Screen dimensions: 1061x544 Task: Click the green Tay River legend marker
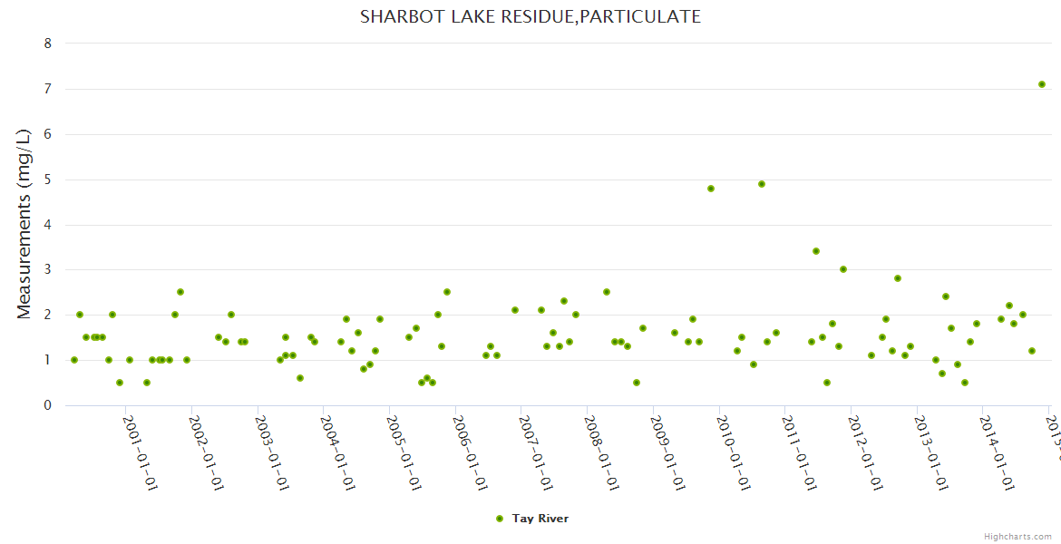tap(499, 519)
